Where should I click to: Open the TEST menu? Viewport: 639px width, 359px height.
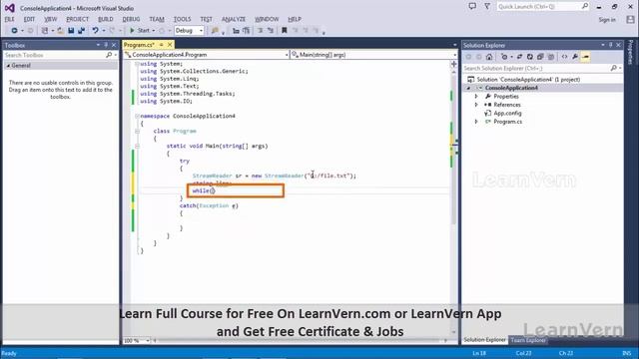coord(207,19)
